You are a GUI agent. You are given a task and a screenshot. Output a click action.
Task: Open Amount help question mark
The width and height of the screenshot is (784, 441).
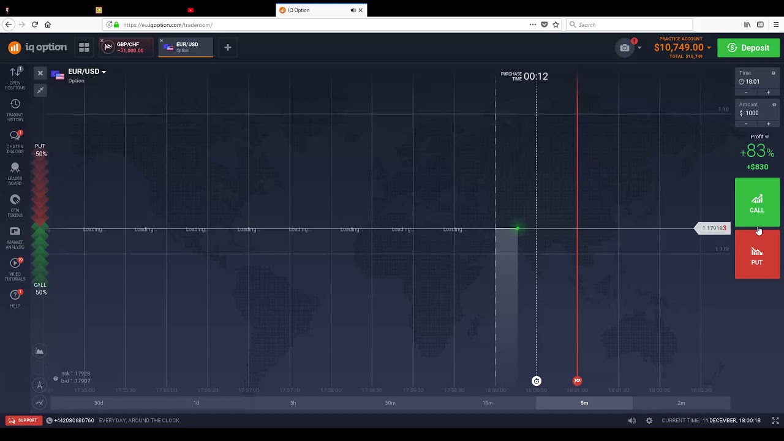click(x=774, y=105)
